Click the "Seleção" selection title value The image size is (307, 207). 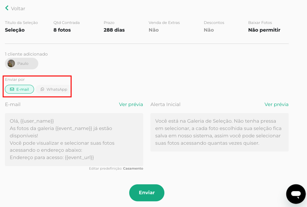click(x=15, y=30)
